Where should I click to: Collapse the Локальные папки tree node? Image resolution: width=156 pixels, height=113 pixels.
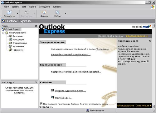[3, 33]
